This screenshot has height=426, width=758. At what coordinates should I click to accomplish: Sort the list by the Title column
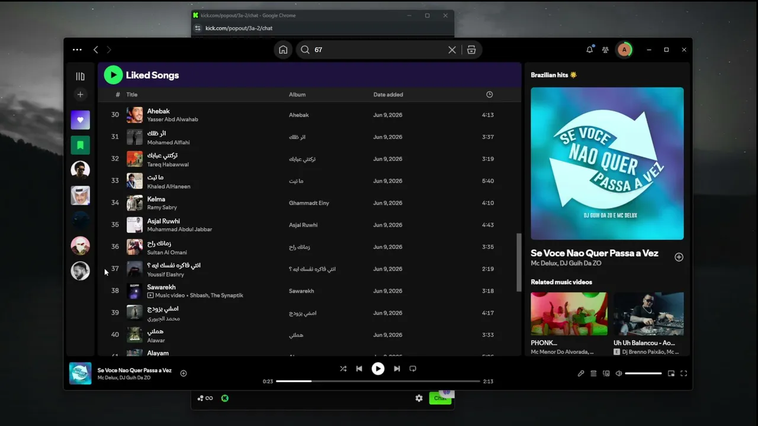pyautogui.click(x=132, y=95)
